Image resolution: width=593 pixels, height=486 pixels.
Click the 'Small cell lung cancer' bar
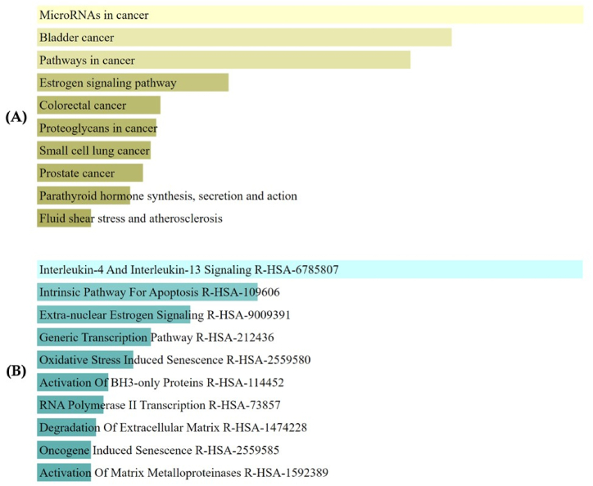[94, 151]
